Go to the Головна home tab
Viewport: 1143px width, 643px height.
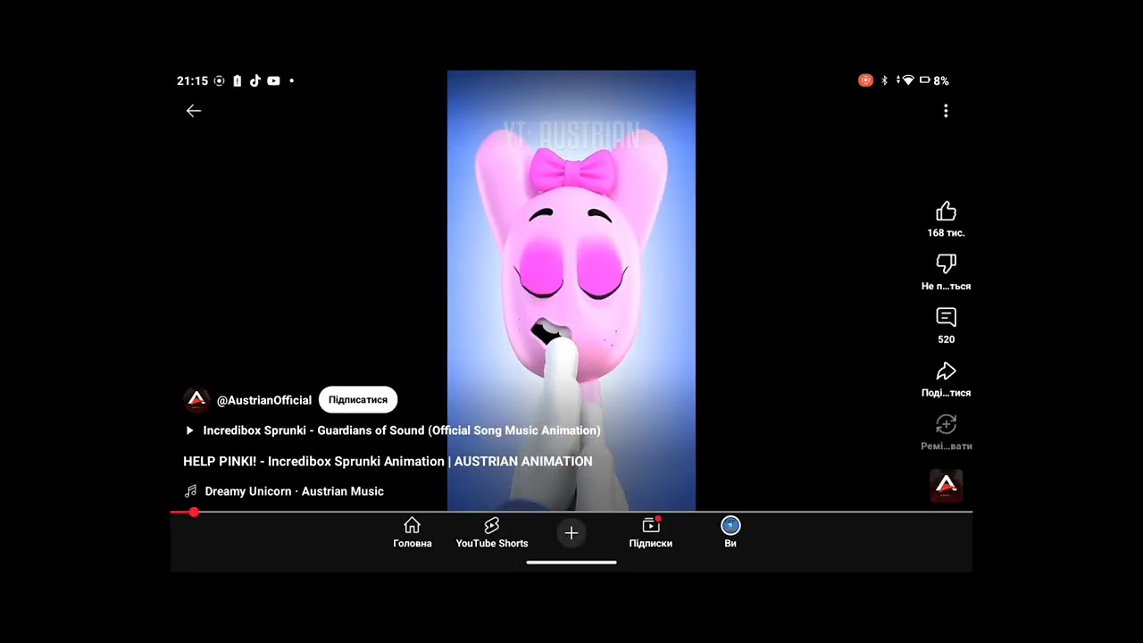click(413, 532)
